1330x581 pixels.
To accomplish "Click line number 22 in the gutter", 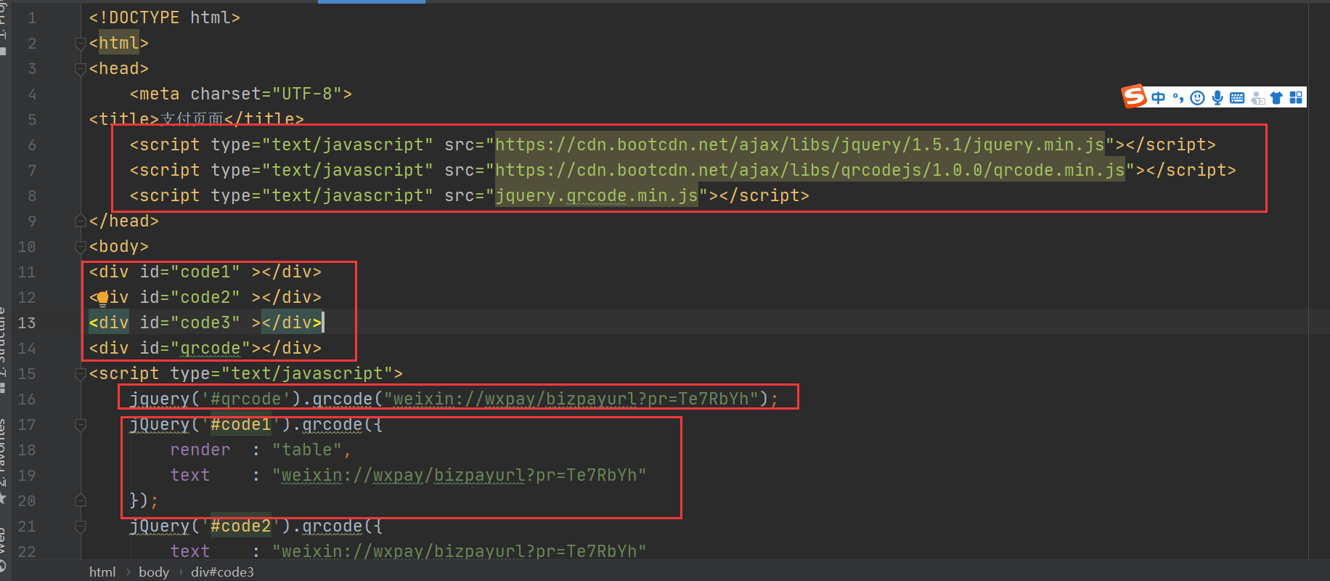I will tap(27, 551).
